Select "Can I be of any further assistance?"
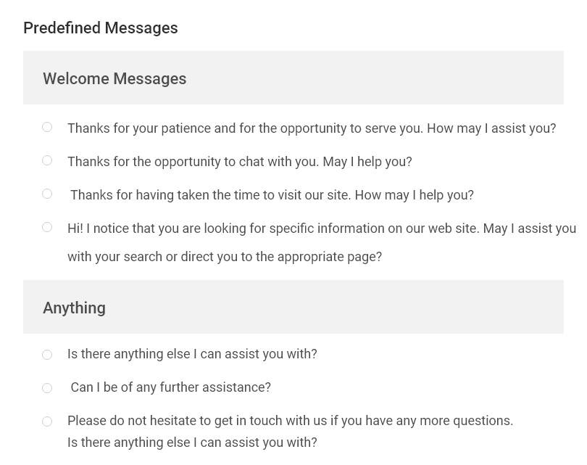The image size is (587, 465). pyautogui.click(x=47, y=387)
